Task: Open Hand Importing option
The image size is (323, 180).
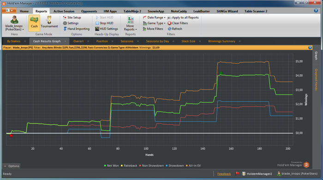Action: 76,29
